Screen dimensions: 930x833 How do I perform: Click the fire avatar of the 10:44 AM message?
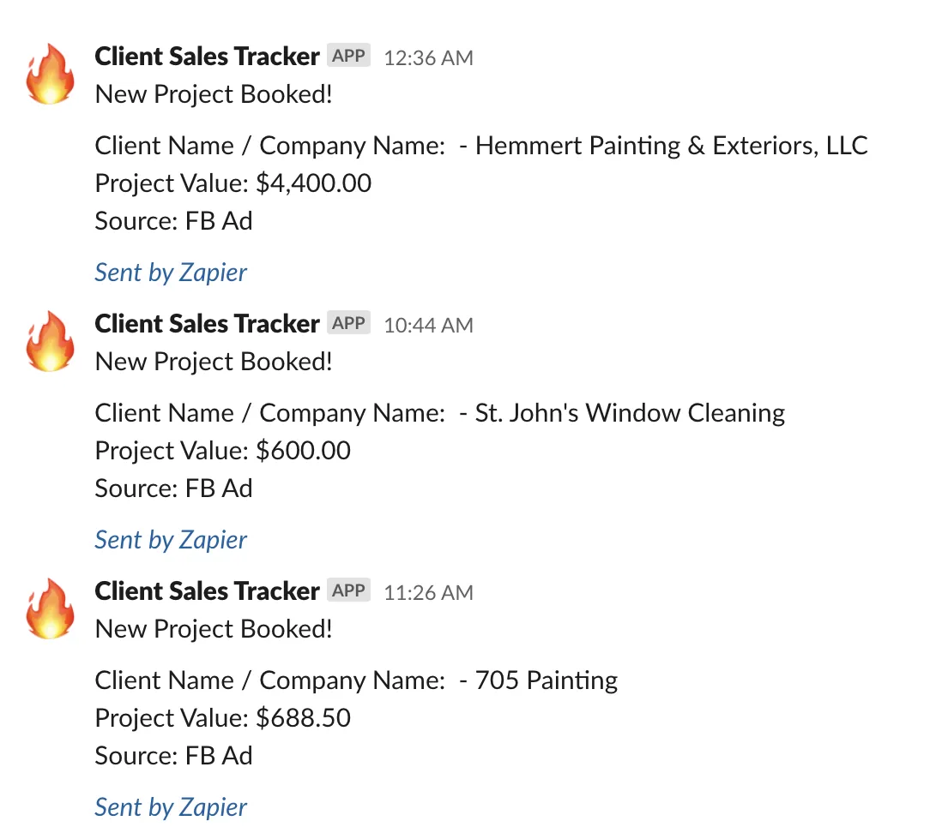click(x=51, y=341)
